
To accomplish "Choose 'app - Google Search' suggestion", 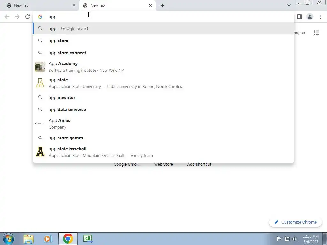I will (x=163, y=28).
